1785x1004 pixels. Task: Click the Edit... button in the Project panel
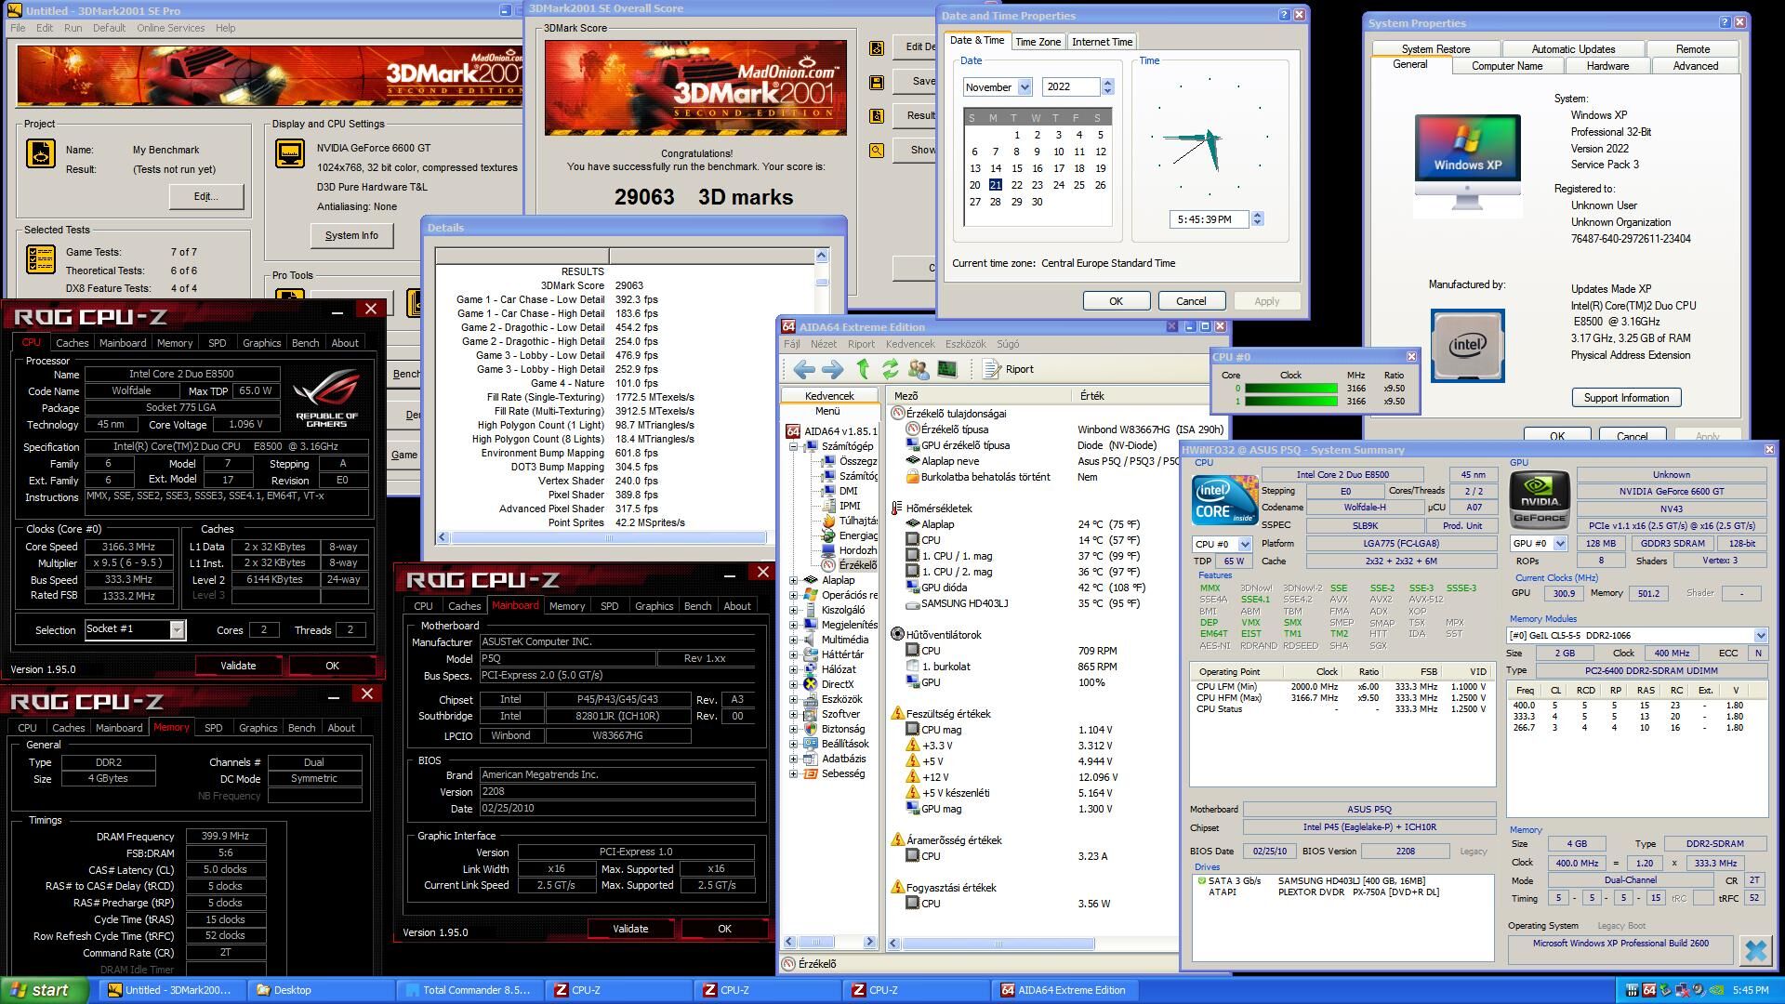pyautogui.click(x=206, y=196)
